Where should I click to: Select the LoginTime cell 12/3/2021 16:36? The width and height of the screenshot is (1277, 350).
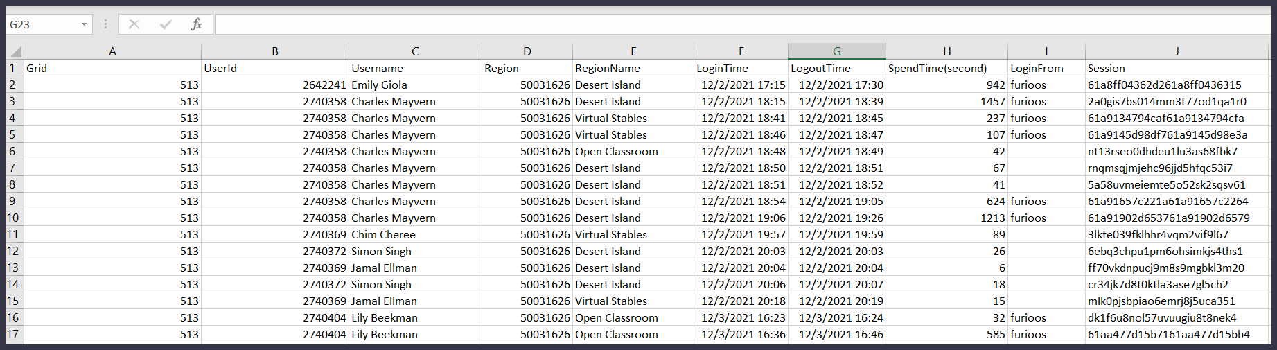pyautogui.click(x=741, y=334)
